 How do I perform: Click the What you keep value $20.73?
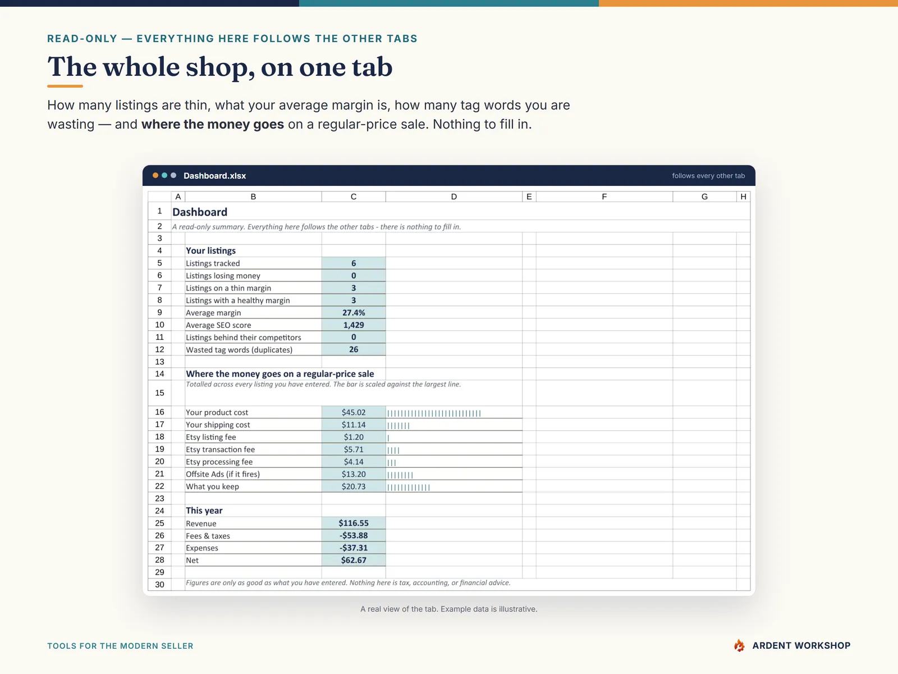[x=354, y=486]
